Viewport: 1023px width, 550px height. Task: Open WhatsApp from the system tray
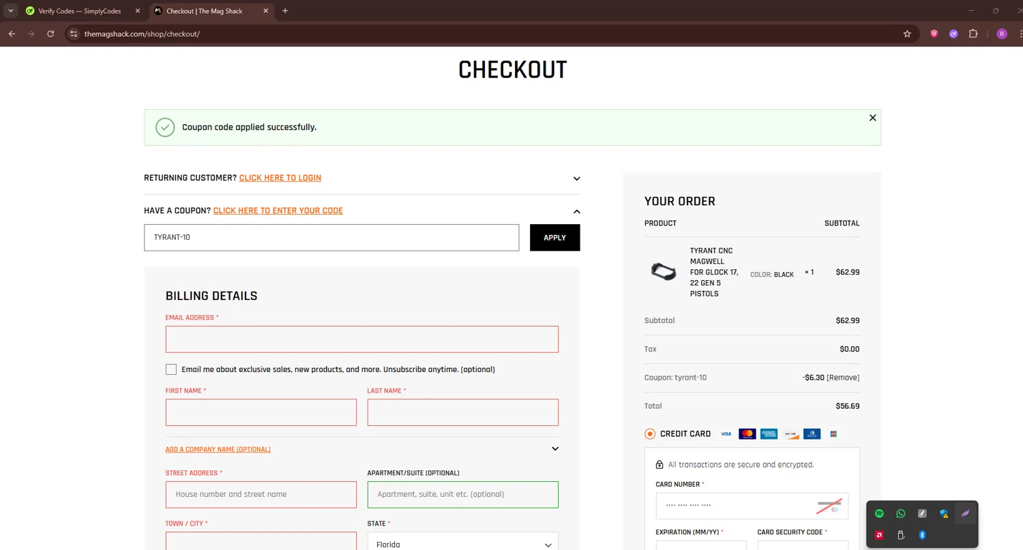click(x=901, y=514)
